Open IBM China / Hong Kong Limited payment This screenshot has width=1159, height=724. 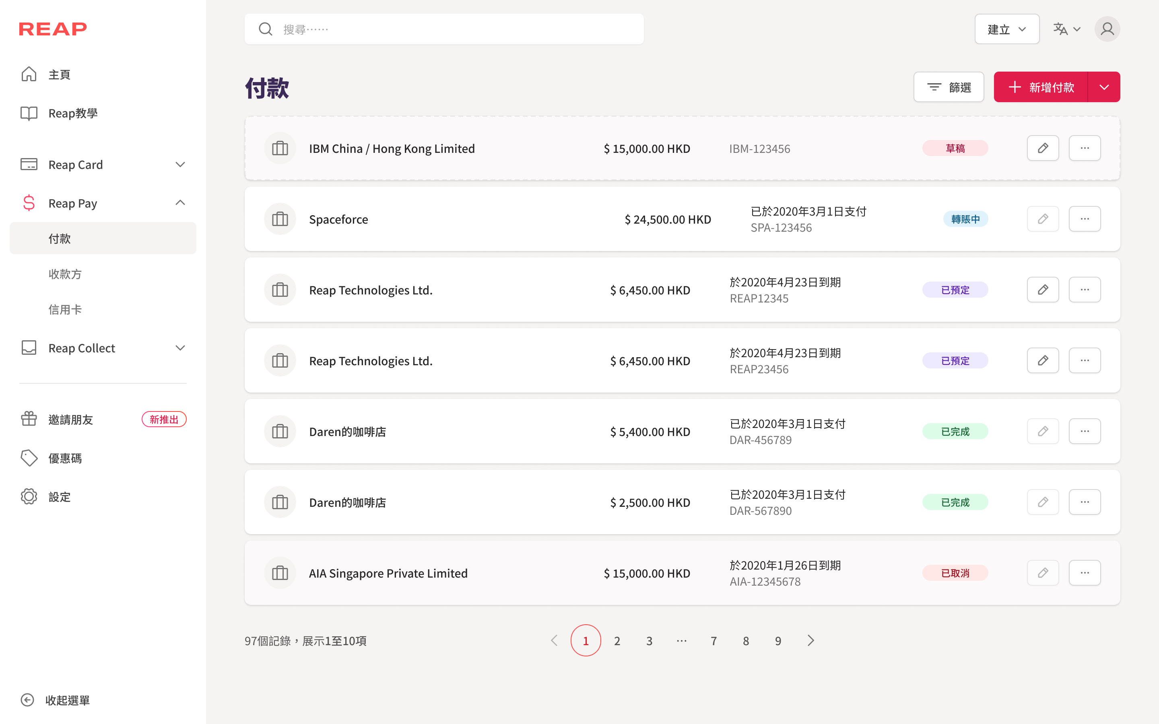pyautogui.click(x=392, y=148)
